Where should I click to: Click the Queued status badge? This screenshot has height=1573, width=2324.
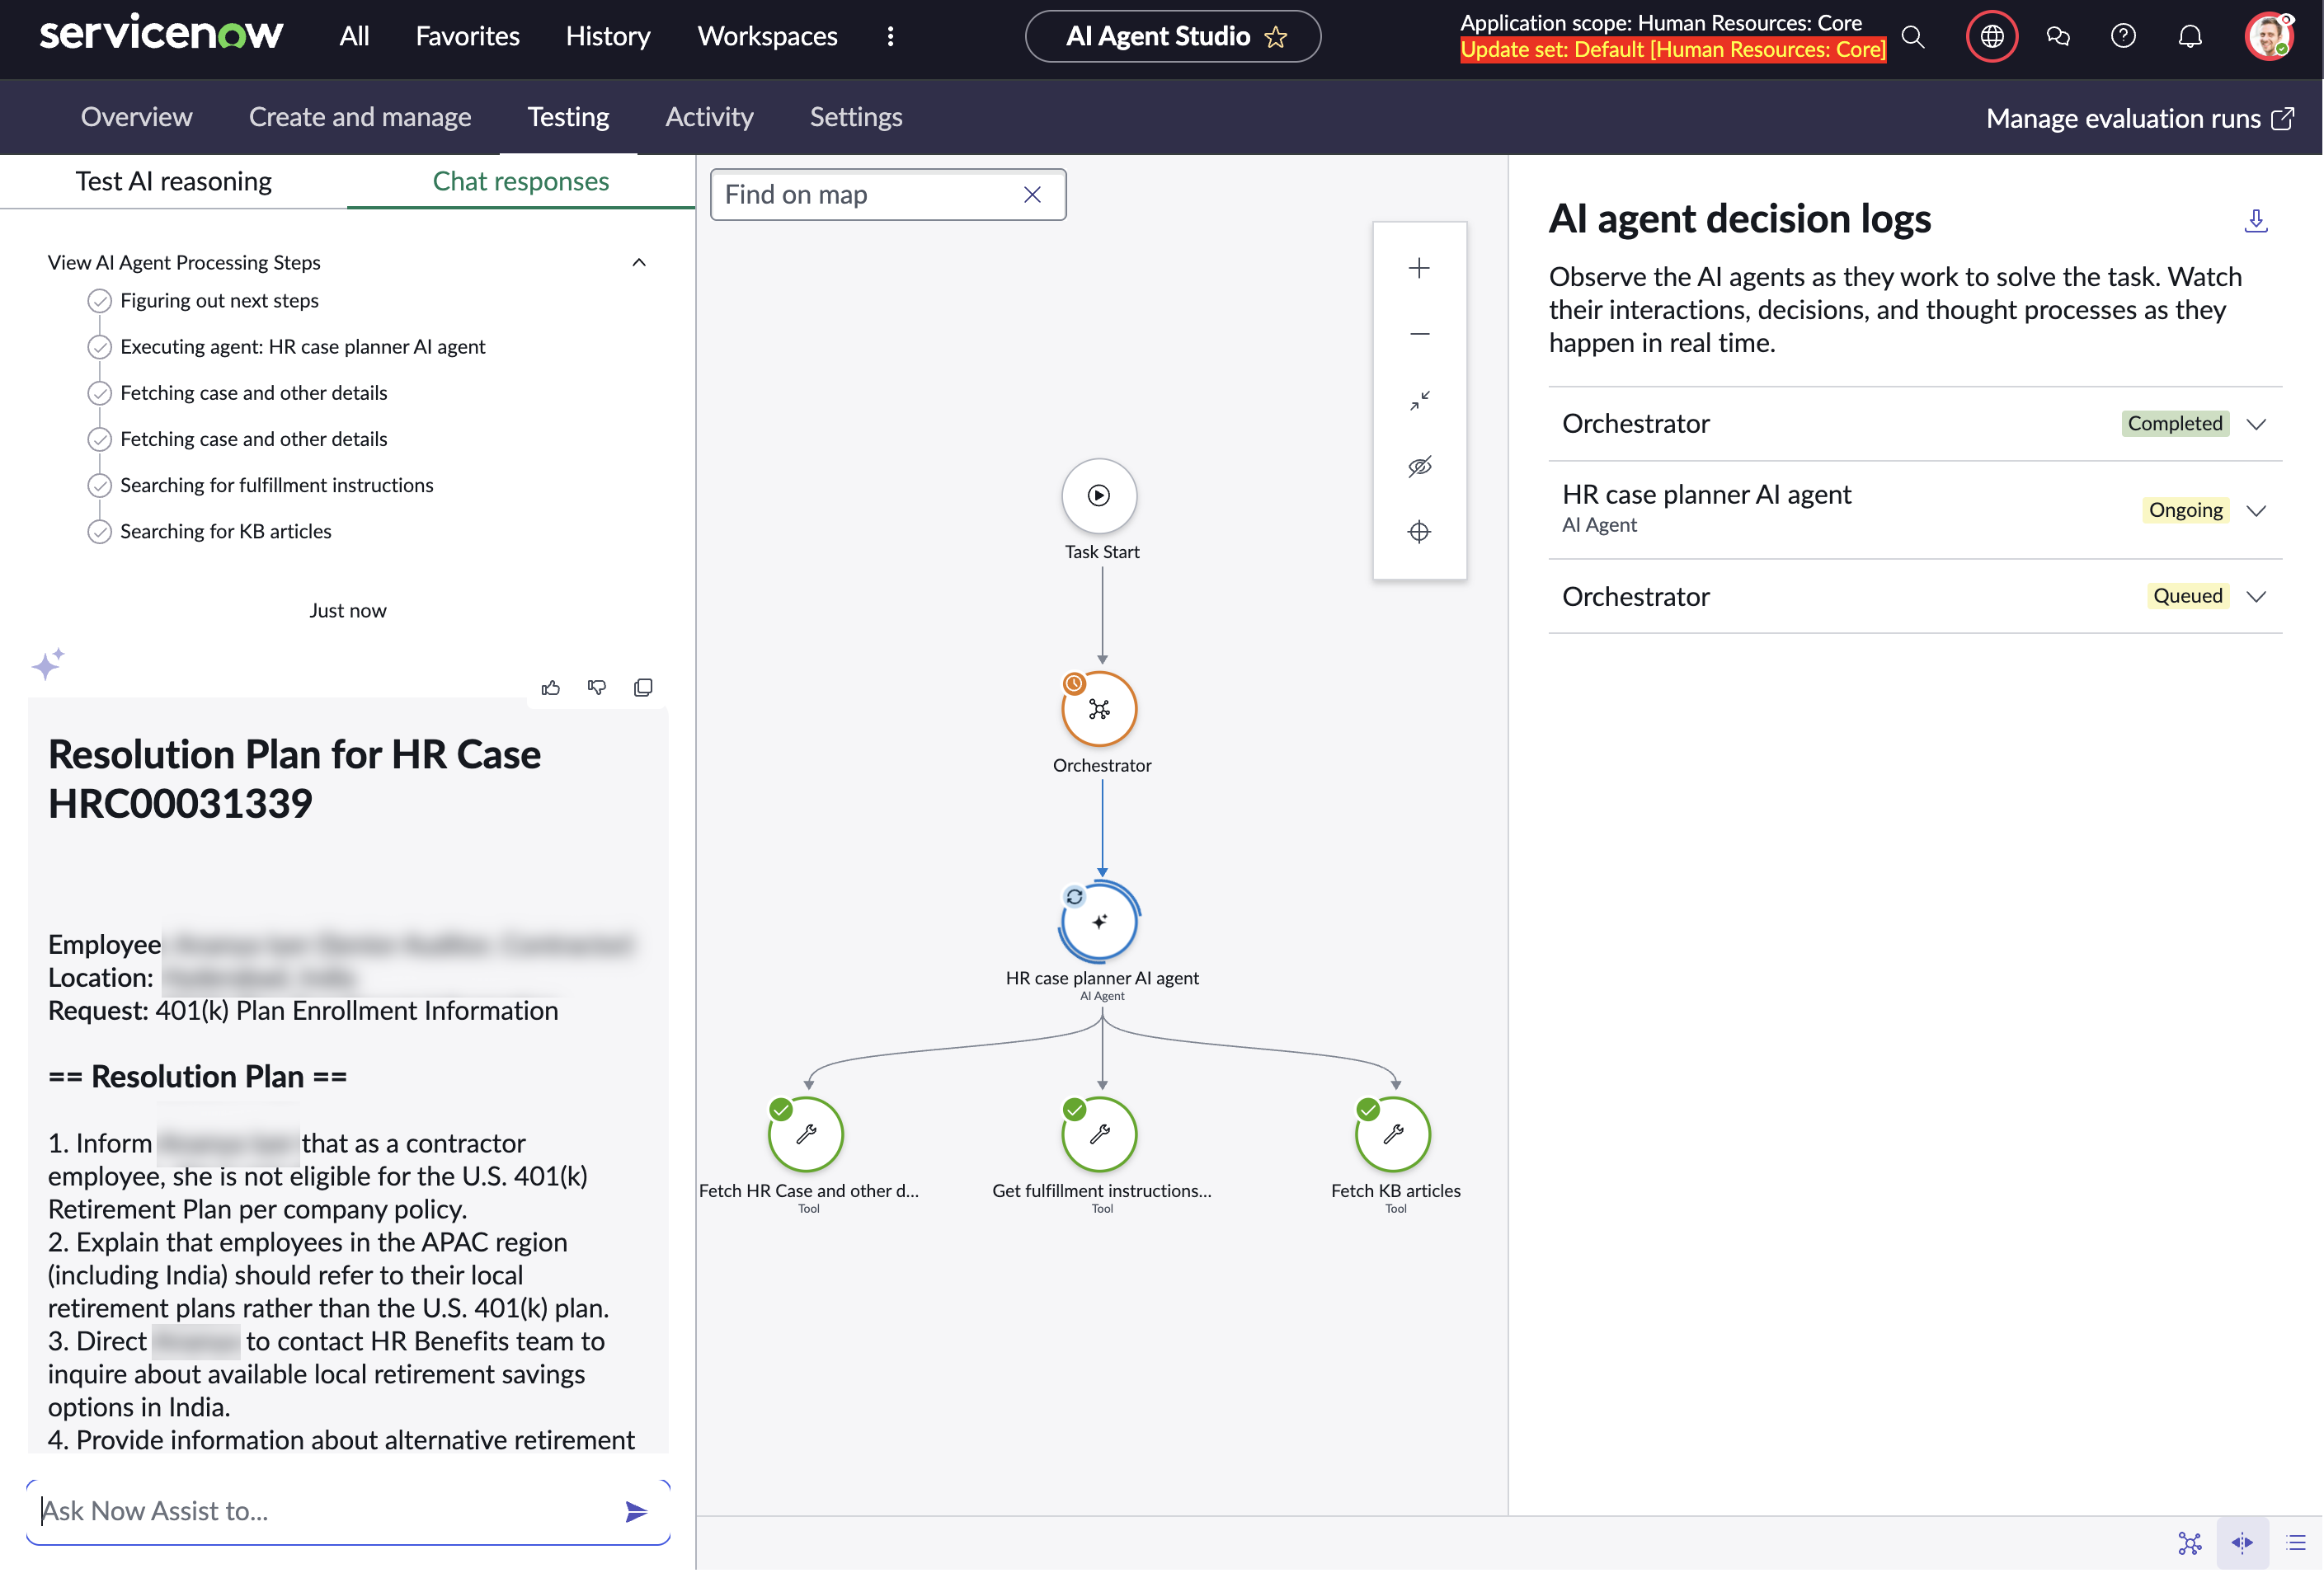pyautogui.click(x=2187, y=597)
